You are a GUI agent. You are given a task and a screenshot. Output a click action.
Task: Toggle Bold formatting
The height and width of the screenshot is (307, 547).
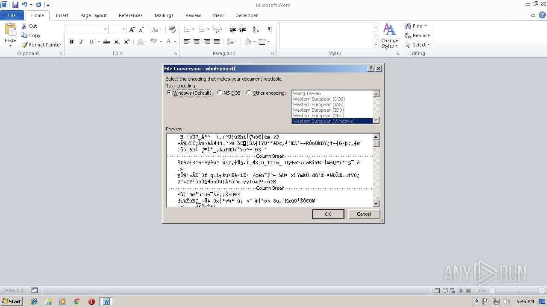point(71,42)
